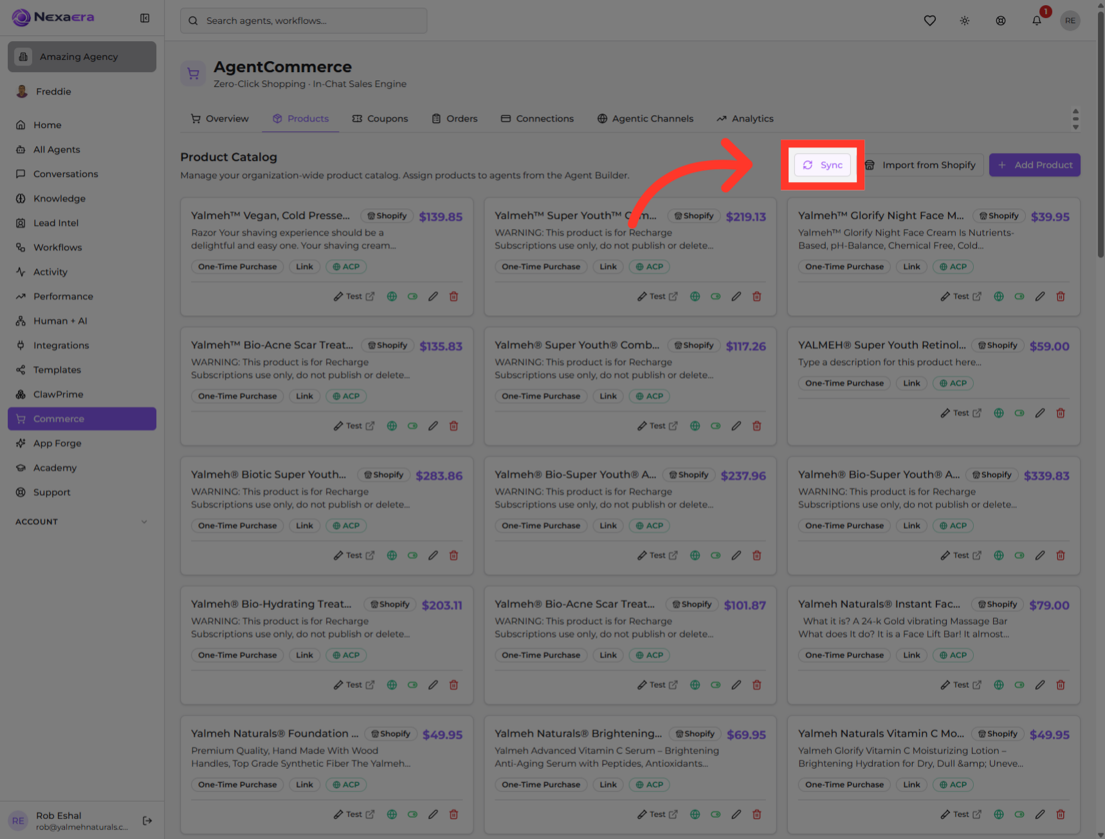
Task: Click the Add Product button
Action: pos(1034,165)
